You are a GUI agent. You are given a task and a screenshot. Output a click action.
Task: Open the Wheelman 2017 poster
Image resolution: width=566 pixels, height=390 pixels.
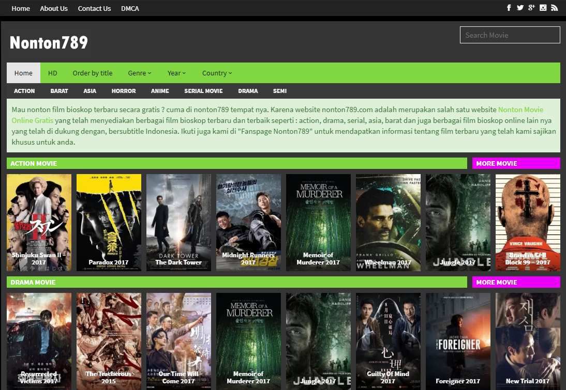tap(388, 223)
